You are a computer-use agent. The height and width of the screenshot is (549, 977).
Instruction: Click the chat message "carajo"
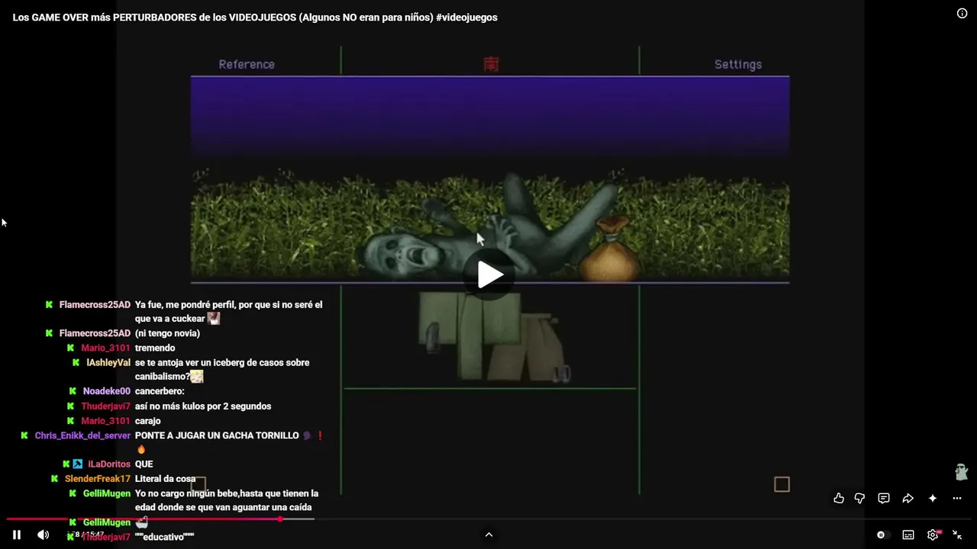click(x=148, y=421)
